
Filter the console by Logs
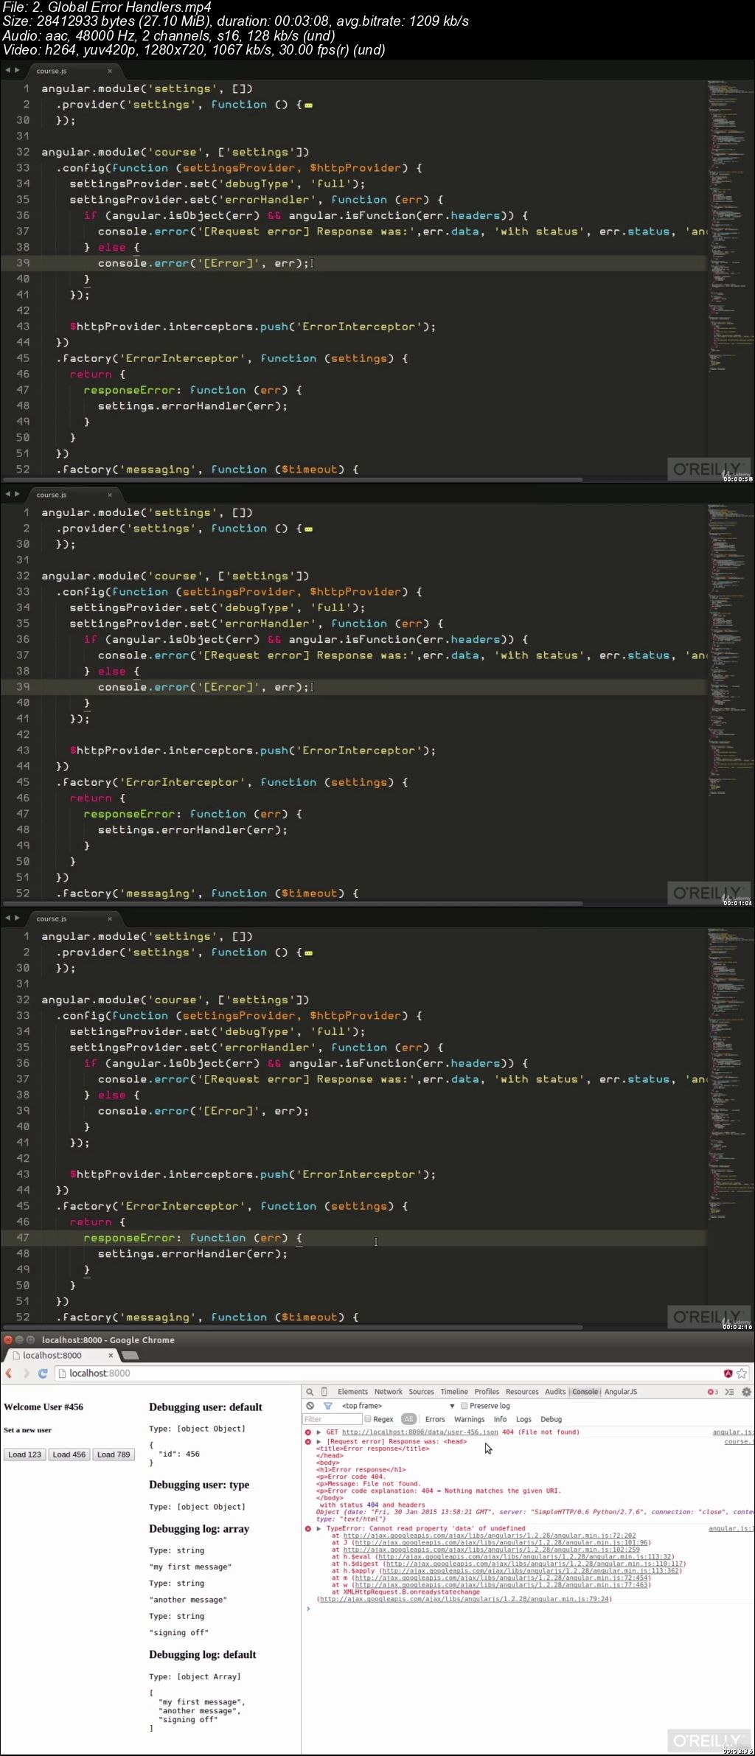pos(523,1419)
